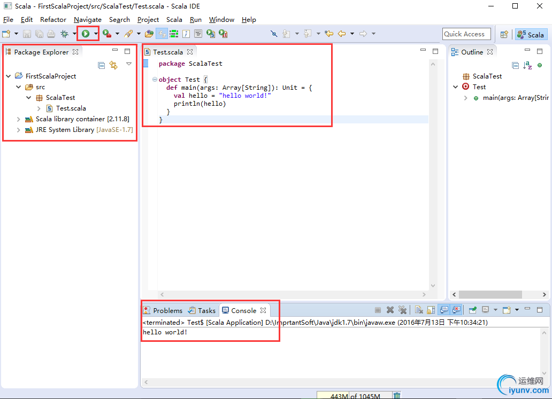The height and width of the screenshot is (399, 552).
Task: Click Remove All Terminated Launches in Console
Action: pyautogui.click(x=402, y=310)
